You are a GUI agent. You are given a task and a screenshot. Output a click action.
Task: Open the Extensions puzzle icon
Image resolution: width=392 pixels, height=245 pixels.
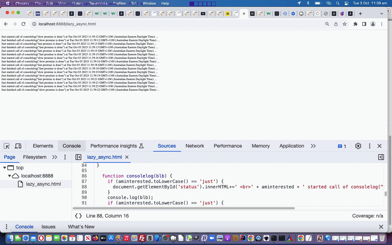tap(355, 24)
